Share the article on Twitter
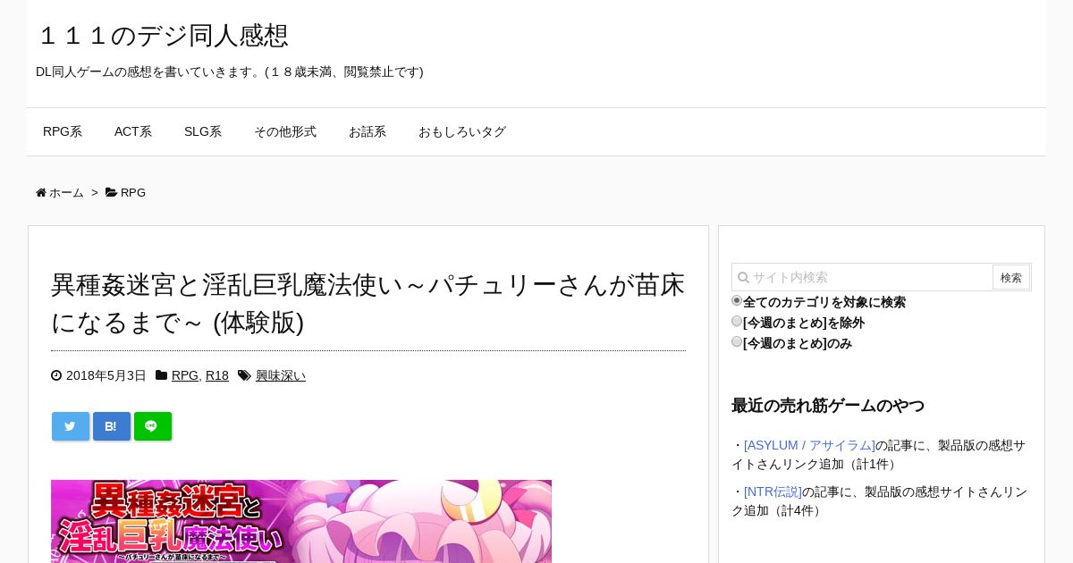 tap(71, 426)
